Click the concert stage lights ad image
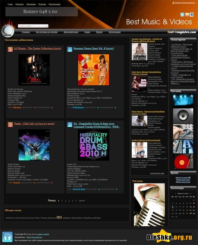 [183, 101]
